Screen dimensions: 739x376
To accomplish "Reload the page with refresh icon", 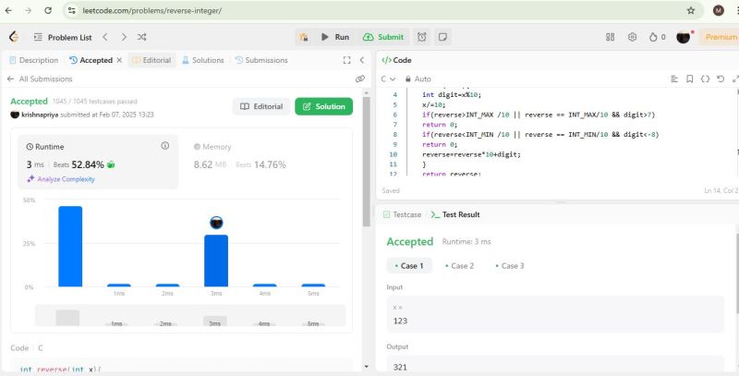I will pyautogui.click(x=48, y=10).
